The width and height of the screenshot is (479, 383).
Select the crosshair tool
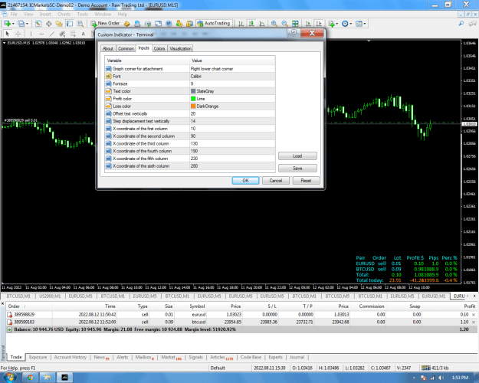18,34
